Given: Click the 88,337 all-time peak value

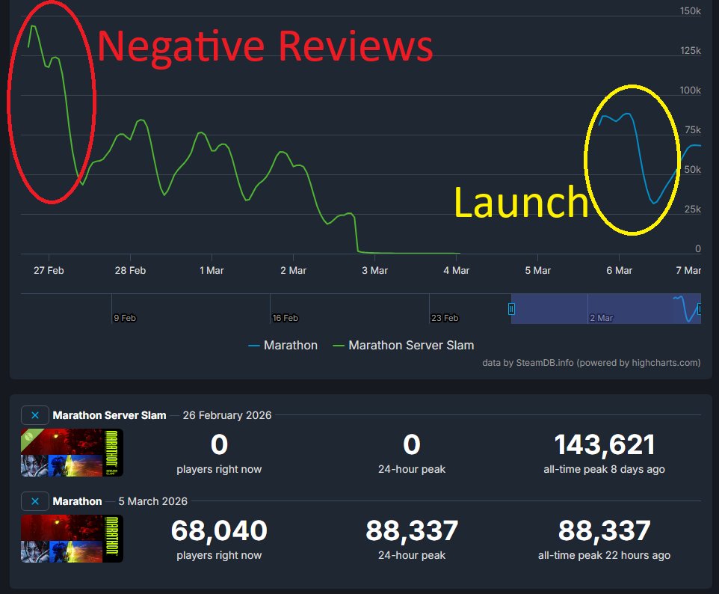Looking at the screenshot, I should pyautogui.click(x=605, y=530).
